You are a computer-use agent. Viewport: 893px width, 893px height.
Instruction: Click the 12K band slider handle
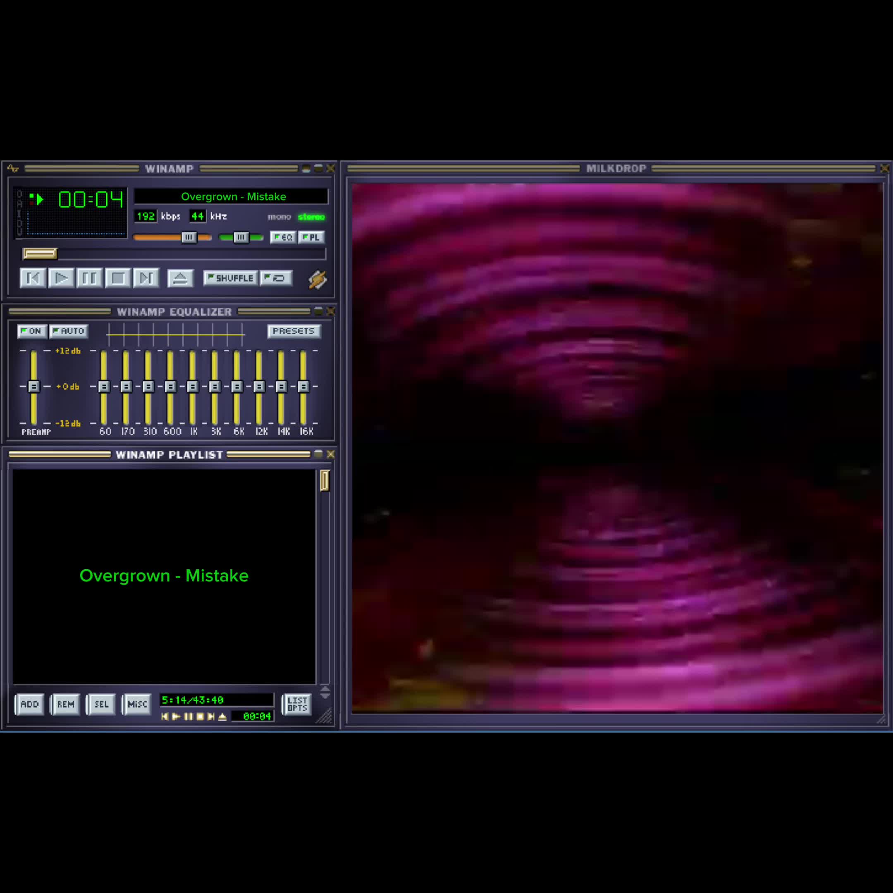click(259, 387)
